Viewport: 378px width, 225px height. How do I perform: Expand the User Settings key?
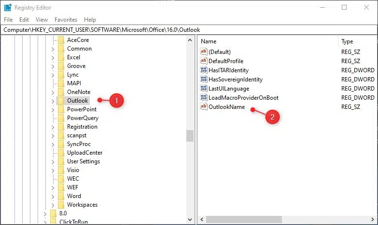tap(53, 162)
